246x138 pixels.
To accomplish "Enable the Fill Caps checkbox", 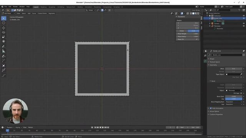I will coord(241,94).
